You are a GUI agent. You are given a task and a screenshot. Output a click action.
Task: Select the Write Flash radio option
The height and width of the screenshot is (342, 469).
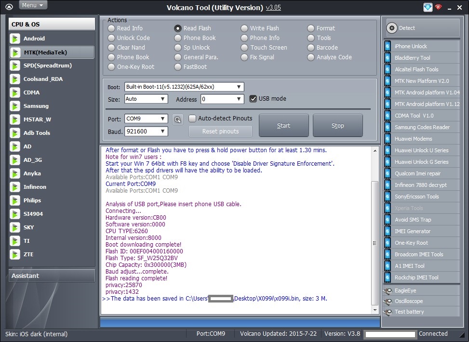pos(244,28)
